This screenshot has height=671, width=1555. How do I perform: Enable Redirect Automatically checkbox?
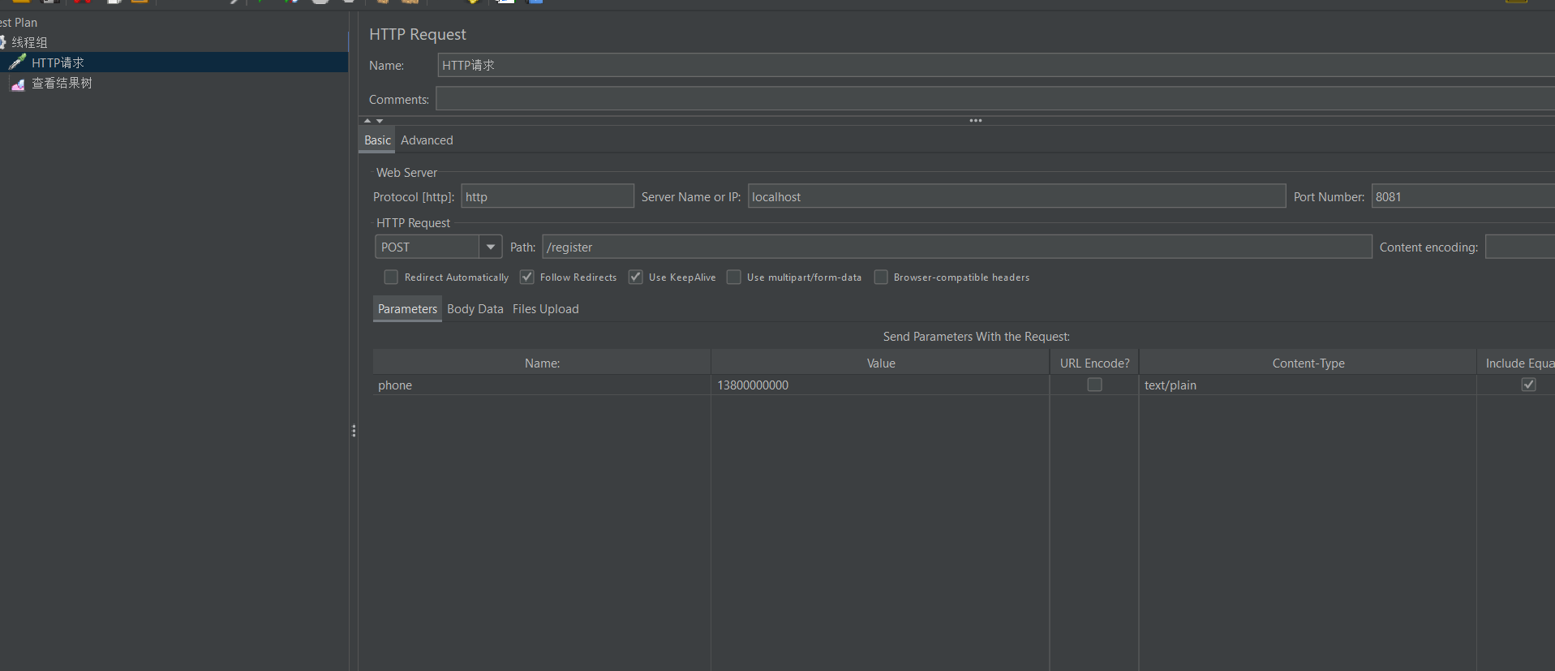click(x=391, y=277)
